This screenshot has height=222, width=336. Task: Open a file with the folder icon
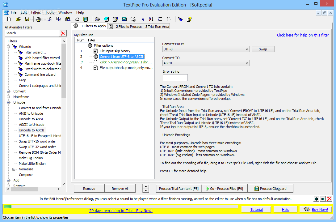pos(18,19)
